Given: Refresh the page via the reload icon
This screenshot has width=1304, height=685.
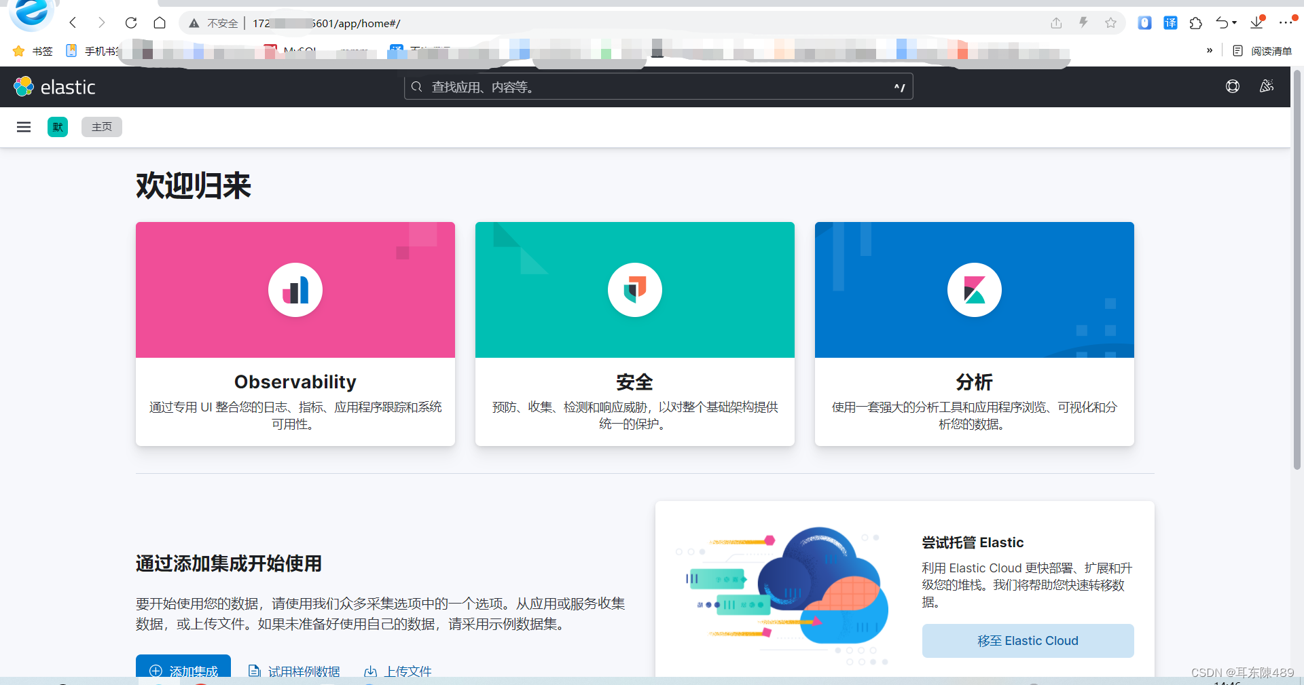Looking at the screenshot, I should tap(131, 22).
